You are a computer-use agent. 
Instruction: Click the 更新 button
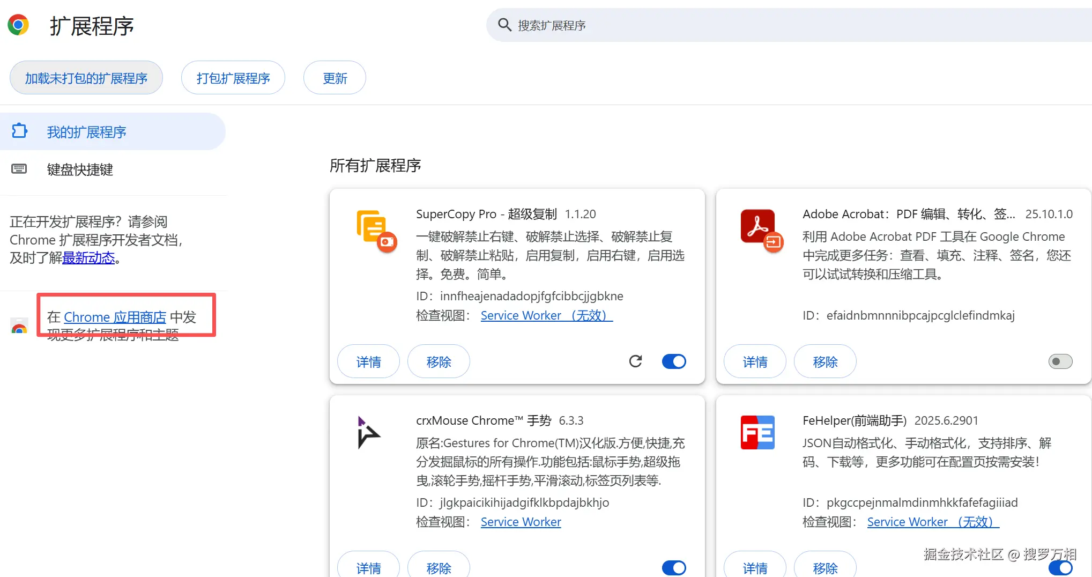click(x=335, y=78)
